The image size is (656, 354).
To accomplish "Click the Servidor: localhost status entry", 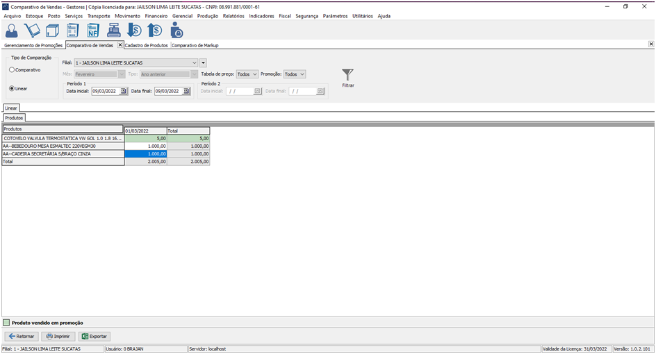I will pyautogui.click(x=364, y=348).
